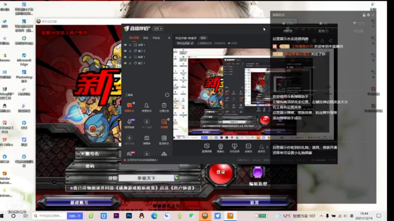Select the 全屏 1 source row

point(147,45)
